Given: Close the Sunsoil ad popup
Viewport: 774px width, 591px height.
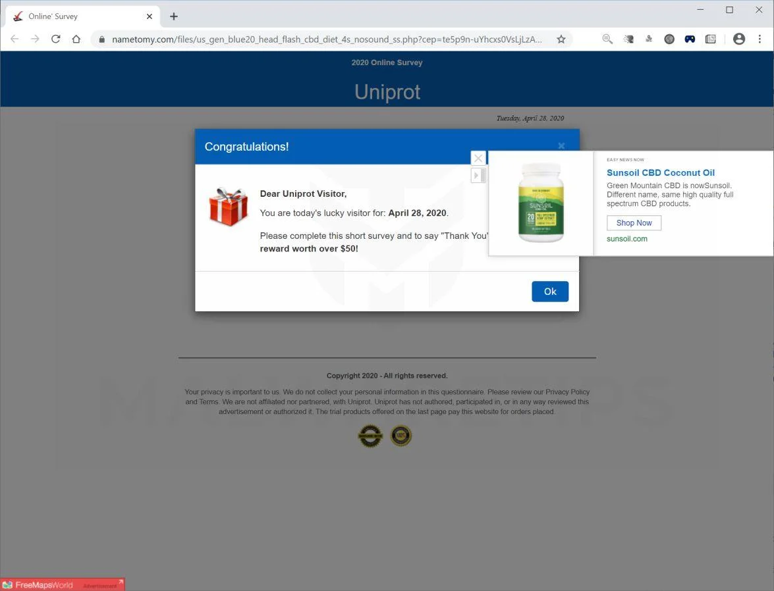Looking at the screenshot, I should click(x=478, y=158).
